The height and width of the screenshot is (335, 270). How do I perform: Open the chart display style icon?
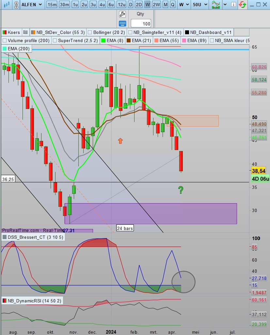(215, 5)
